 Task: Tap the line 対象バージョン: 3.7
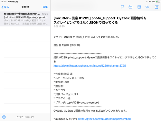click(66, 94)
